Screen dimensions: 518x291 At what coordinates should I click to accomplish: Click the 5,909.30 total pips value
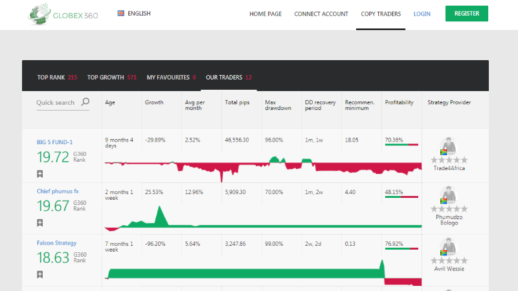click(235, 192)
